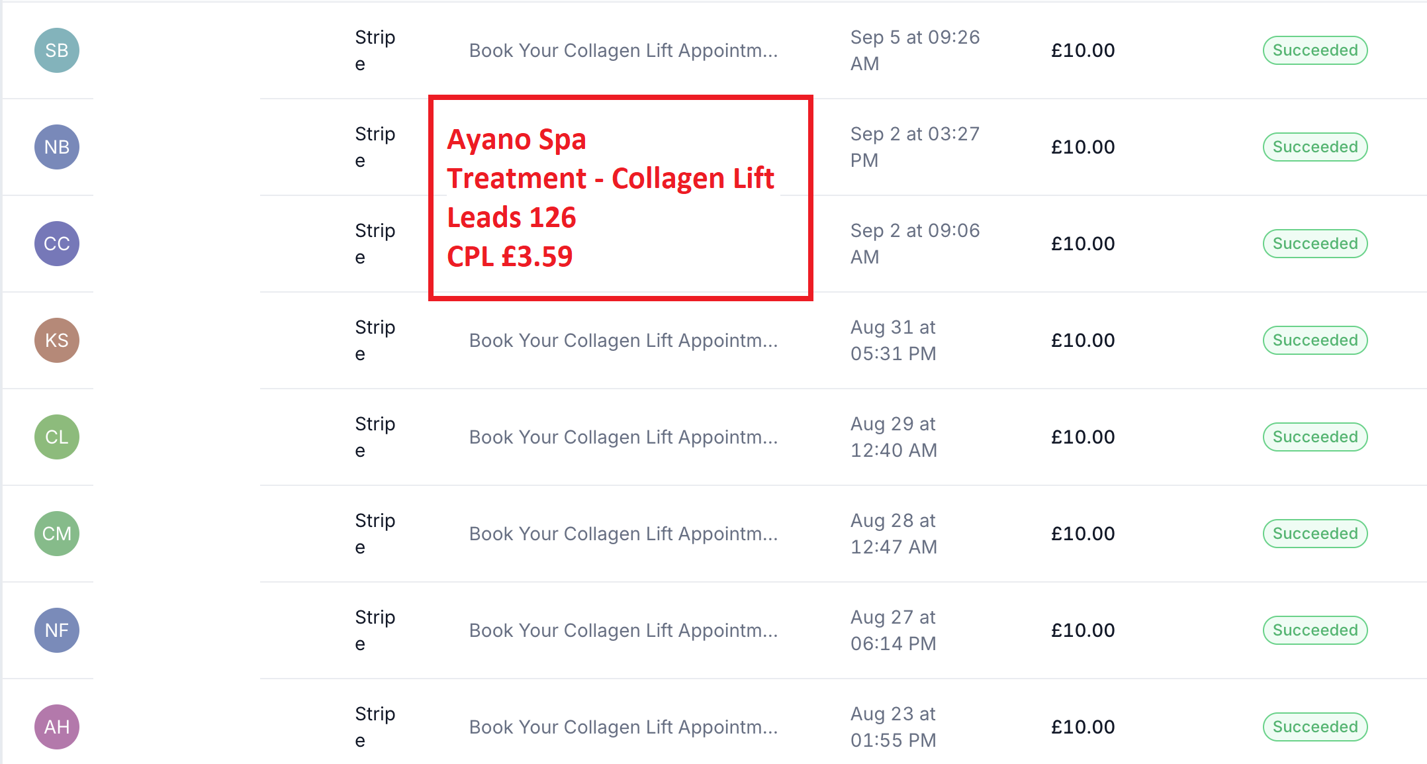Click the Sep 2 at 03:27 PM date
The width and height of the screenshot is (1427, 764).
pos(914,147)
